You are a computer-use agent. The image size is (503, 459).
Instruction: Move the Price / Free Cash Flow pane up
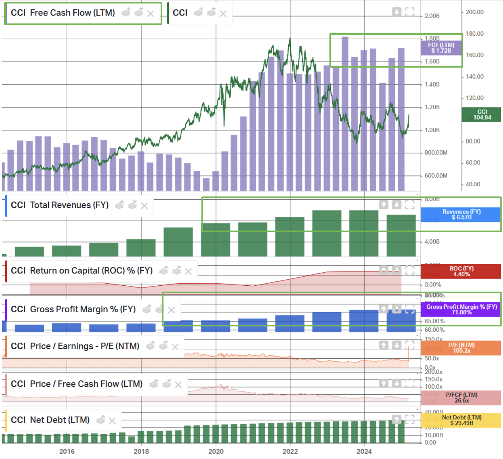tap(384, 383)
